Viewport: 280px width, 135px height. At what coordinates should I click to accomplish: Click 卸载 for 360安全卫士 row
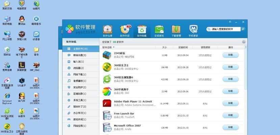tap(231, 67)
